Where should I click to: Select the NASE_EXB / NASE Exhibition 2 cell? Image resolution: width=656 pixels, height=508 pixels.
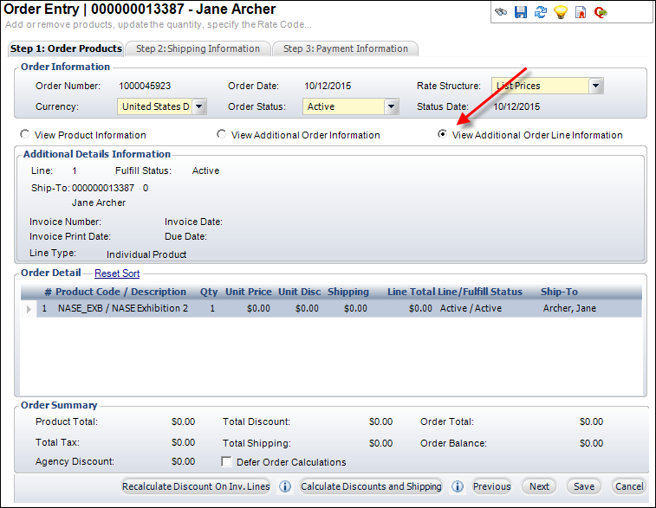coord(123,308)
